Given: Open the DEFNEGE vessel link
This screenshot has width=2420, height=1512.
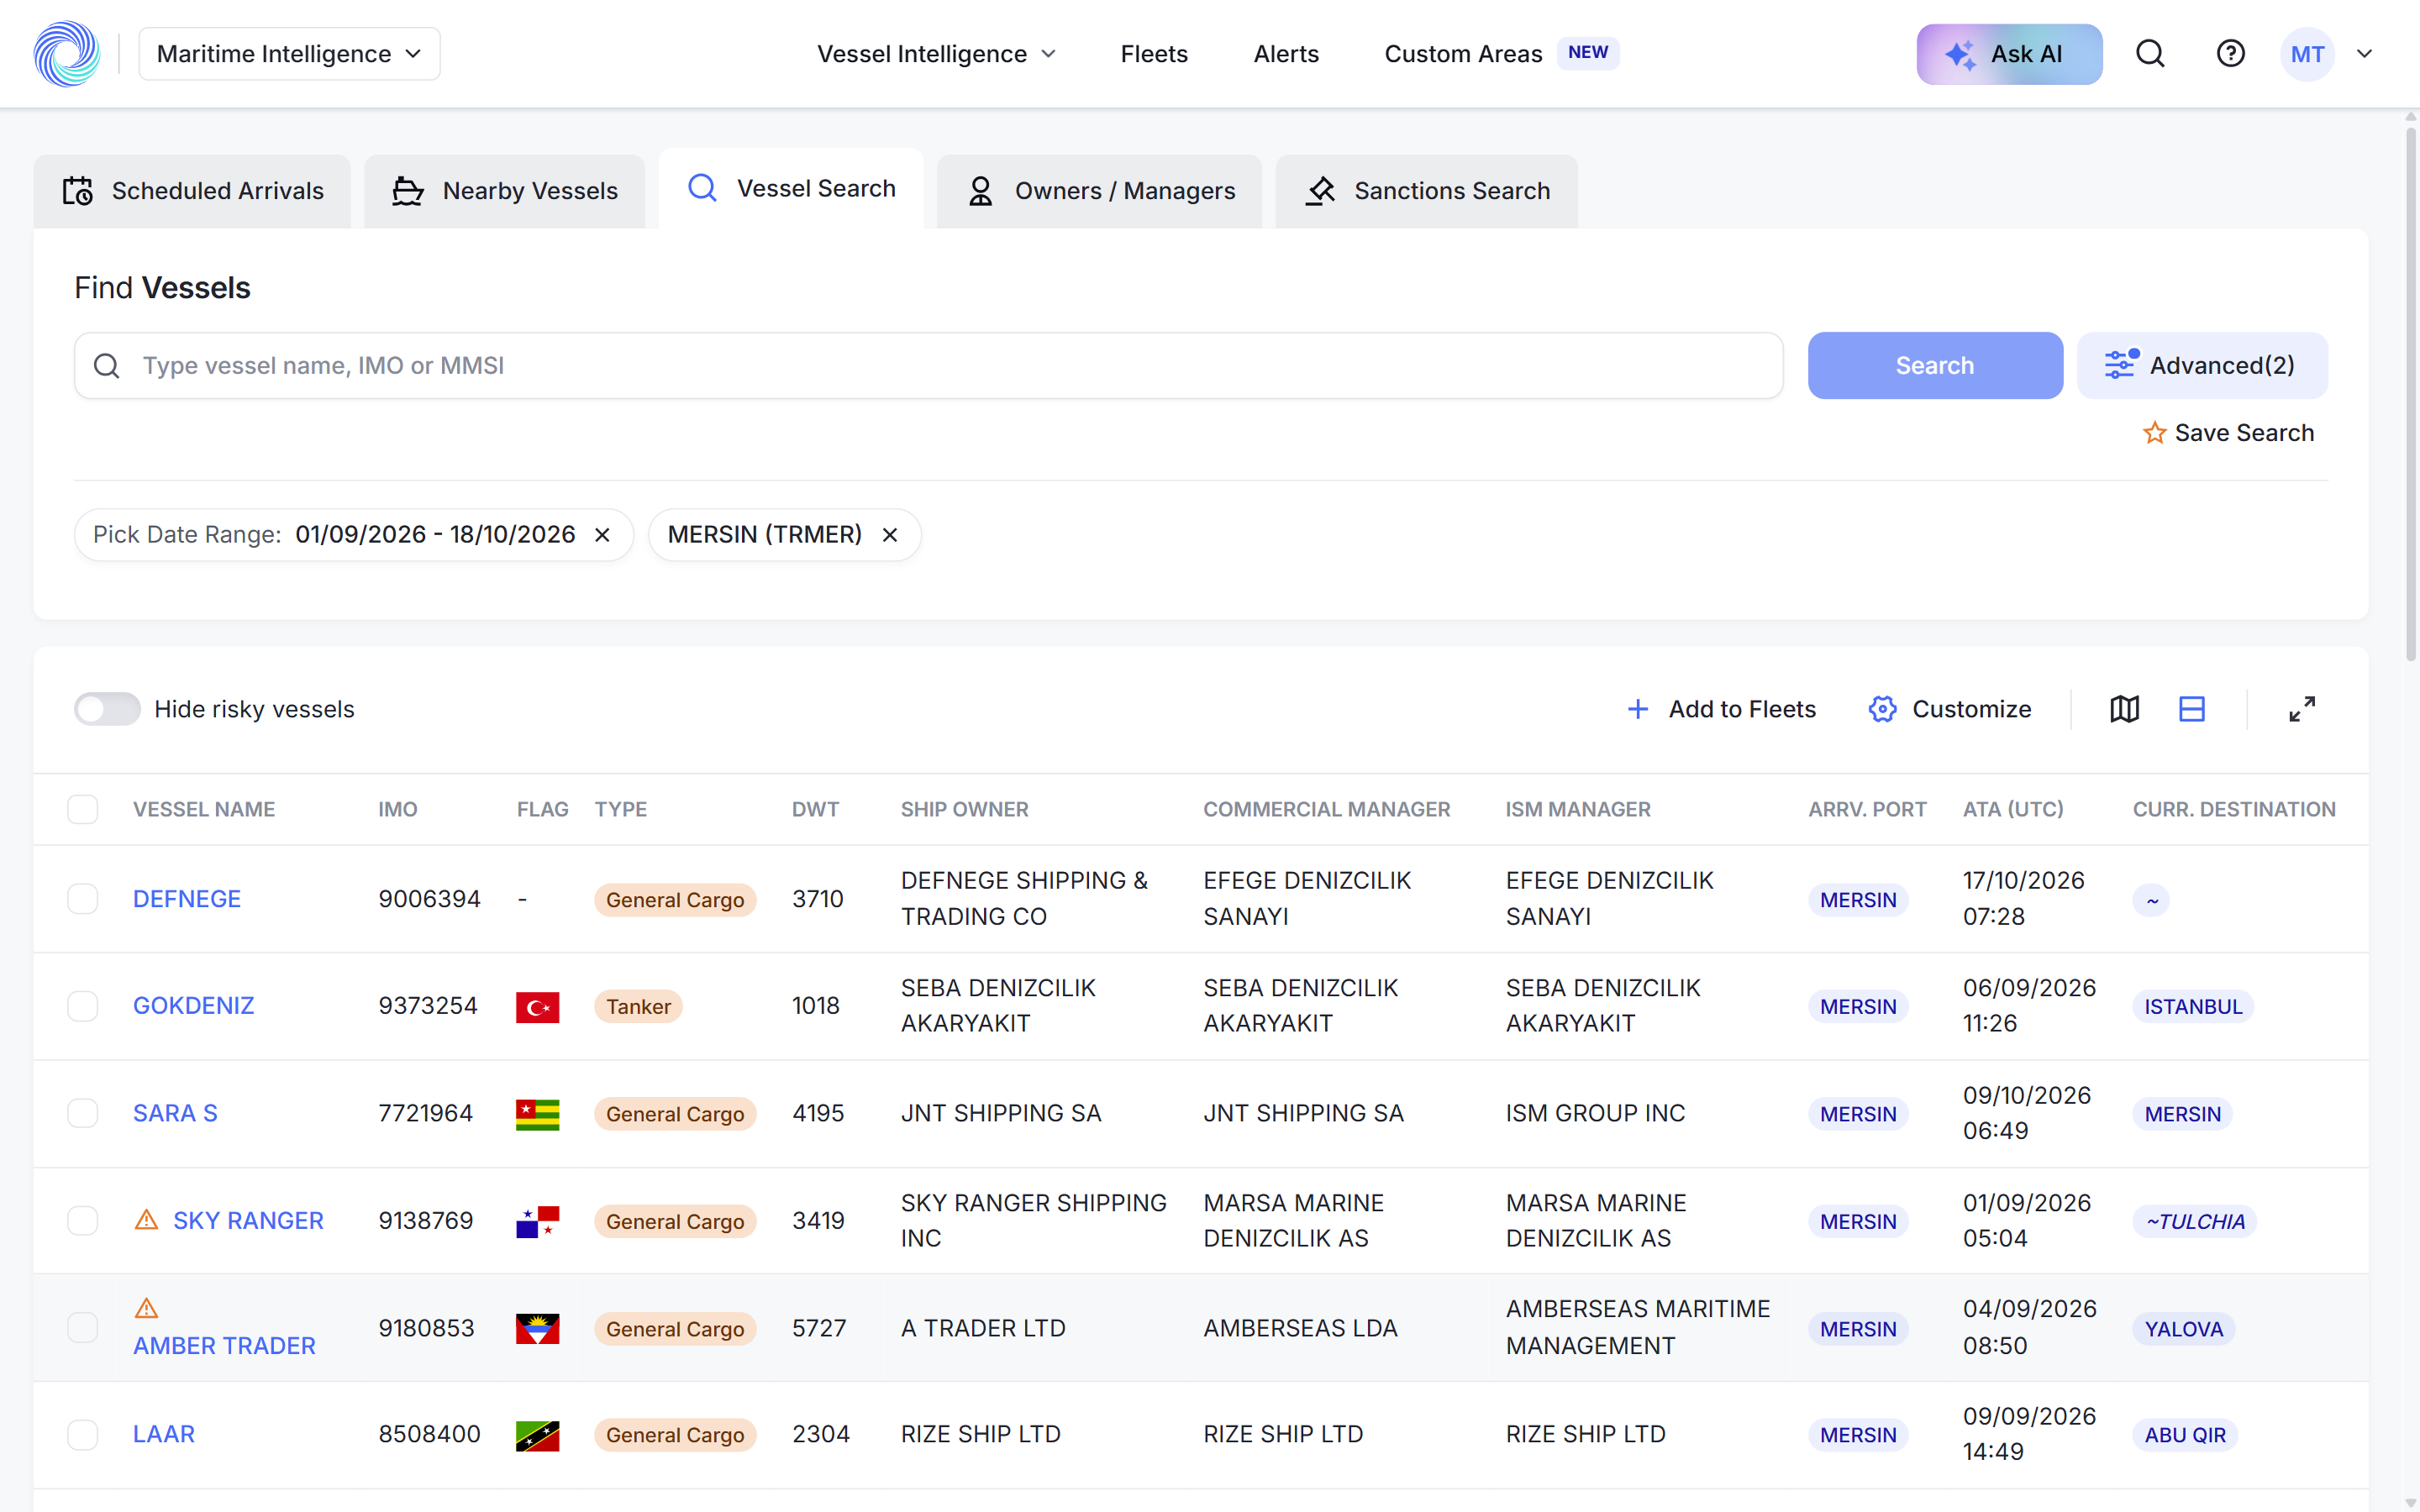Looking at the screenshot, I should (187, 899).
